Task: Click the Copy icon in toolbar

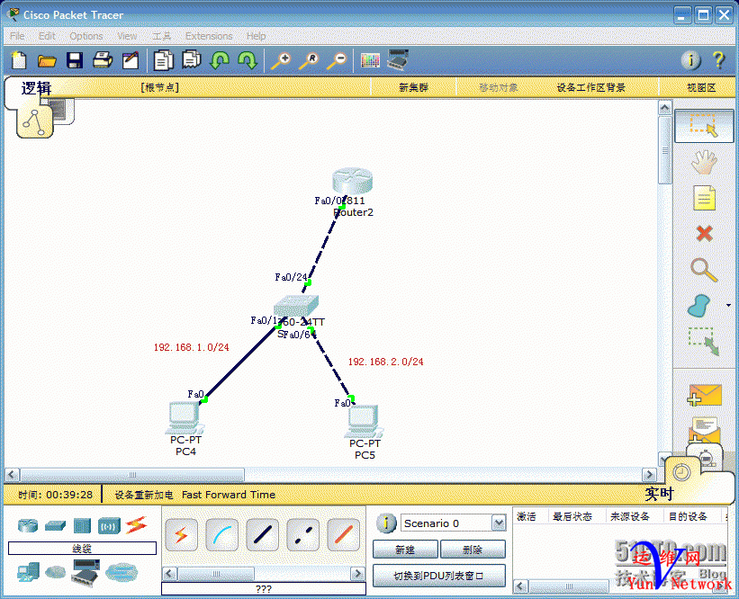Action: point(164,60)
